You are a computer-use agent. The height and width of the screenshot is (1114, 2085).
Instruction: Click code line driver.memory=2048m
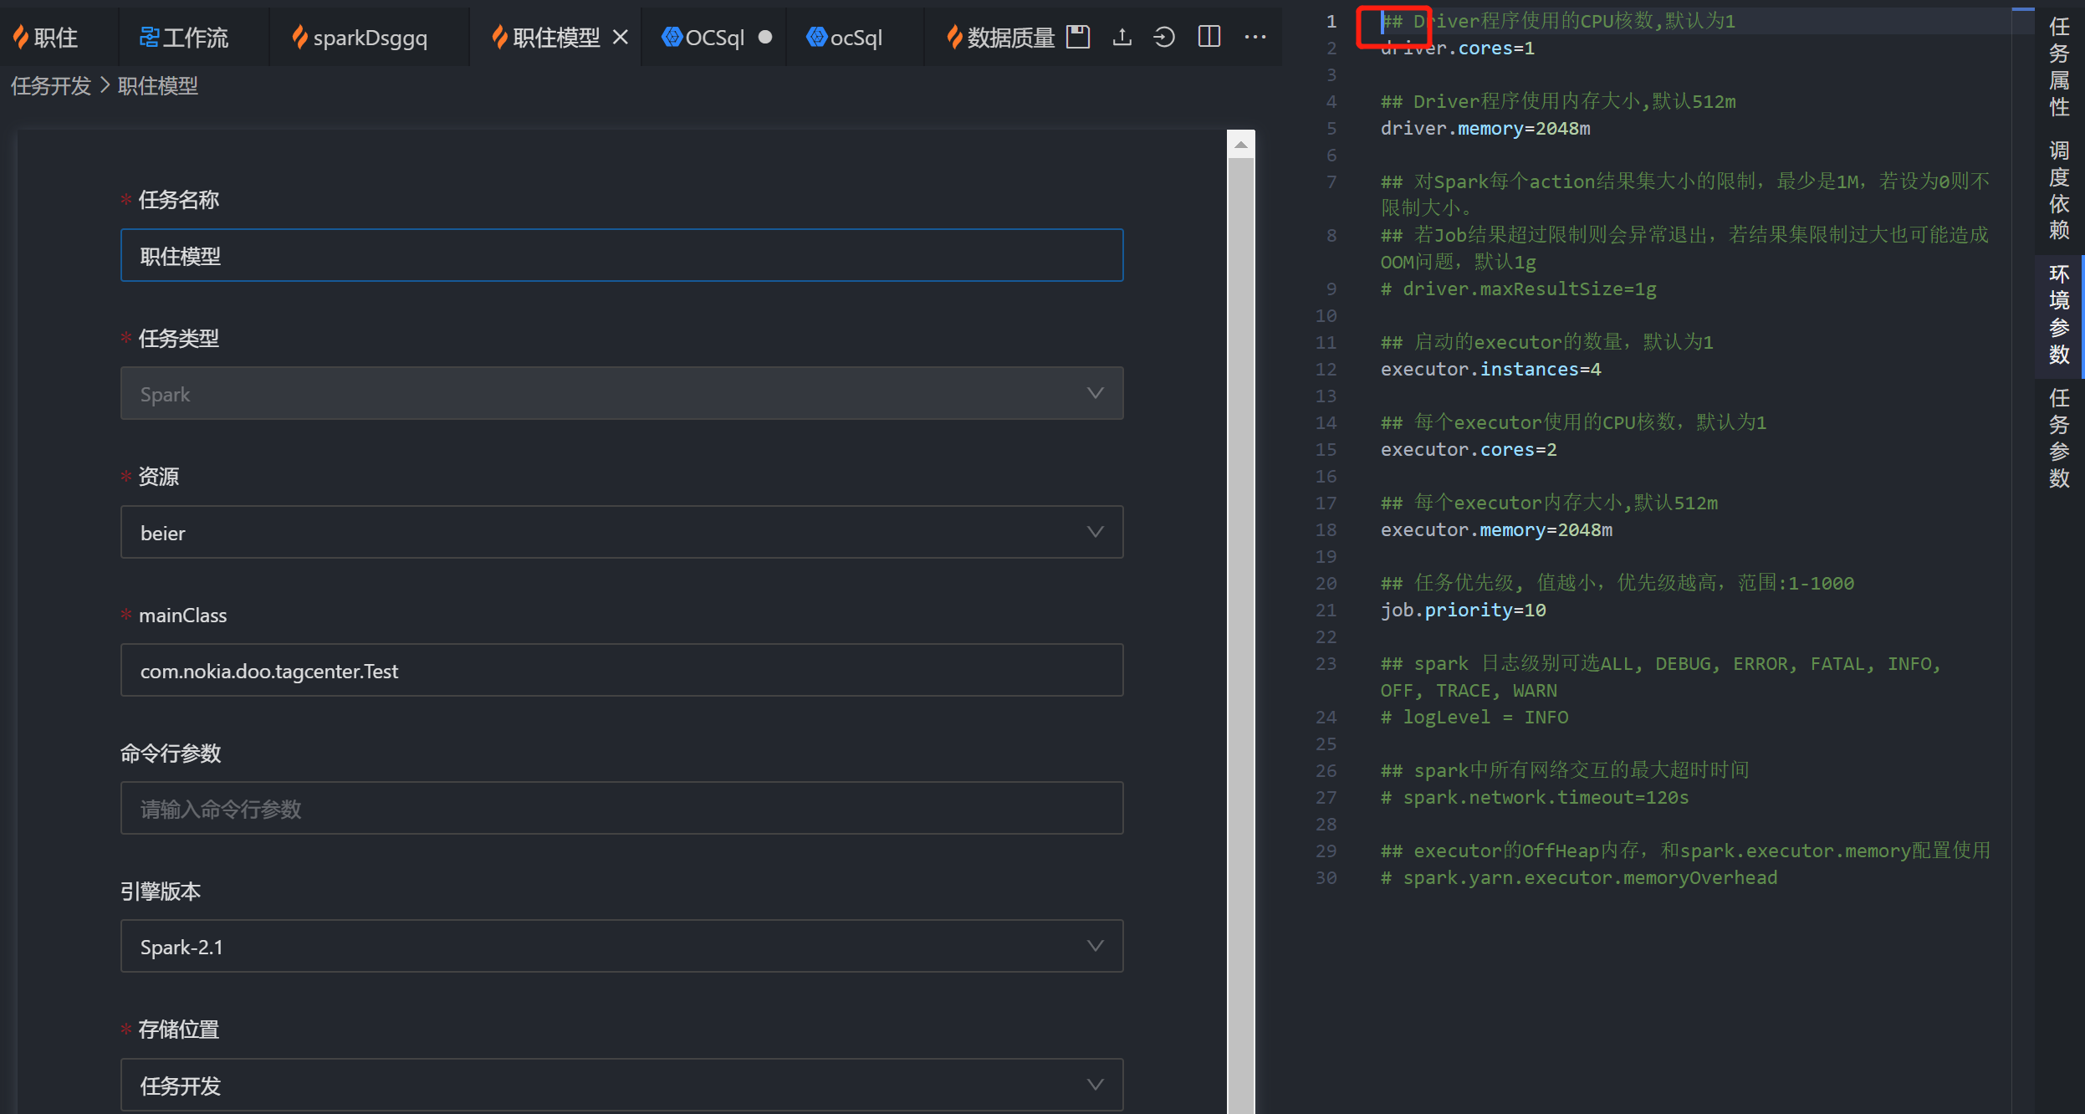tap(1485, 128)
